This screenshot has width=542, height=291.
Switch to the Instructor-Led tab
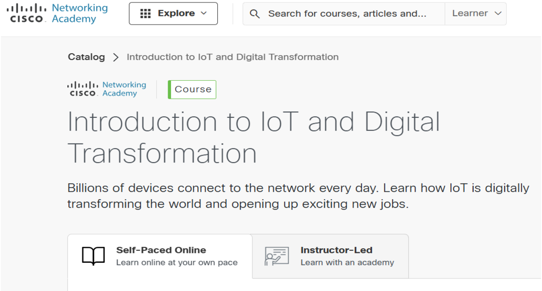coord(336,250)
